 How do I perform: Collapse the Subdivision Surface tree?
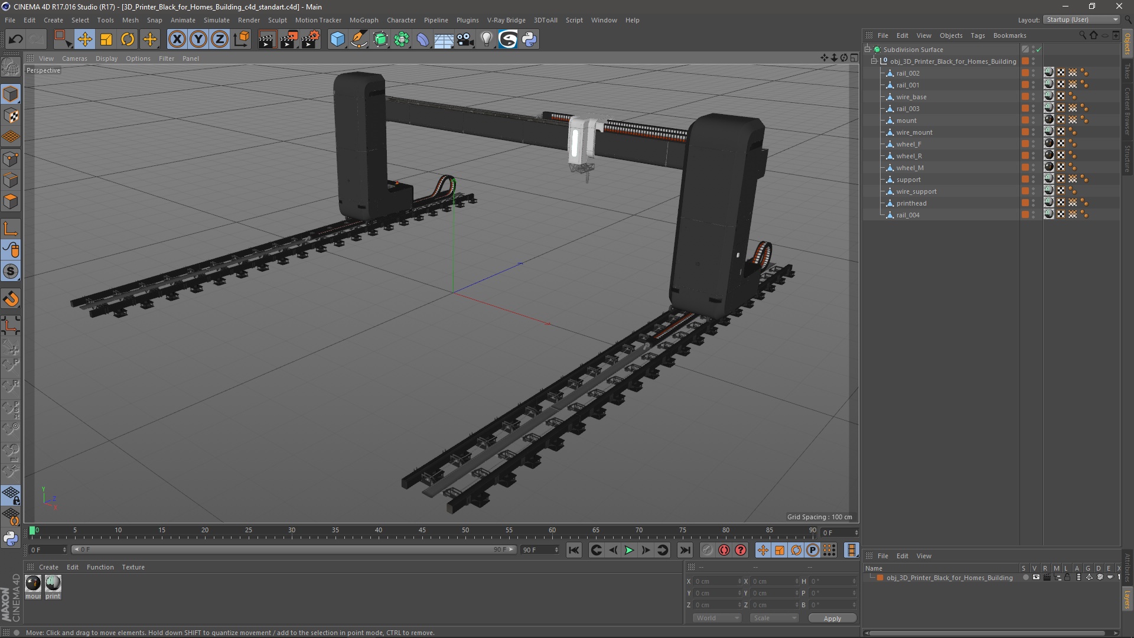[868, 50]
